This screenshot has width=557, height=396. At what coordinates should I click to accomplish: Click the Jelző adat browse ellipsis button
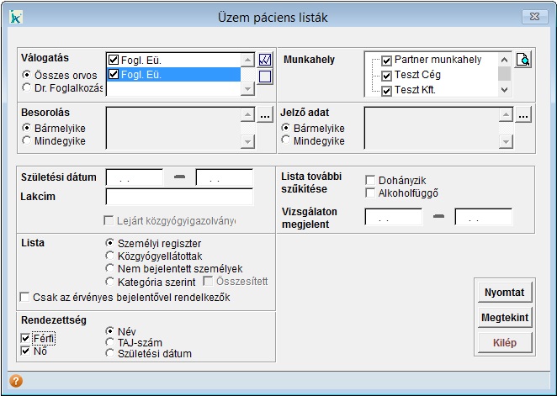[523, 114]
